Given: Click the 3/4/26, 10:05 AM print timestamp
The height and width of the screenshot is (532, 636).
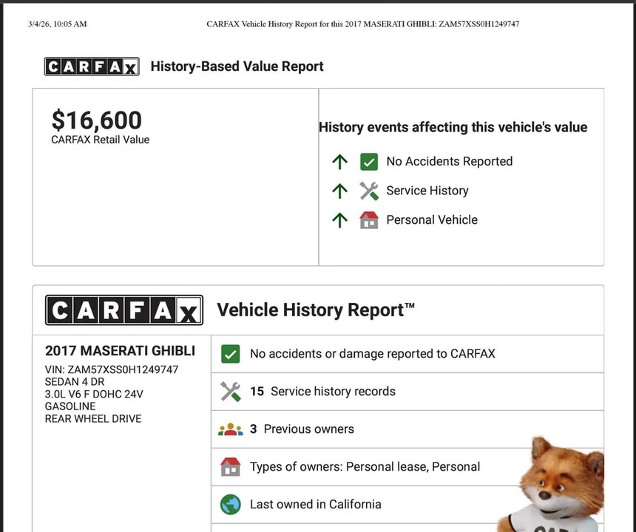Looking at the screenshot, I should pyautogui.click(x=57, y=24).
